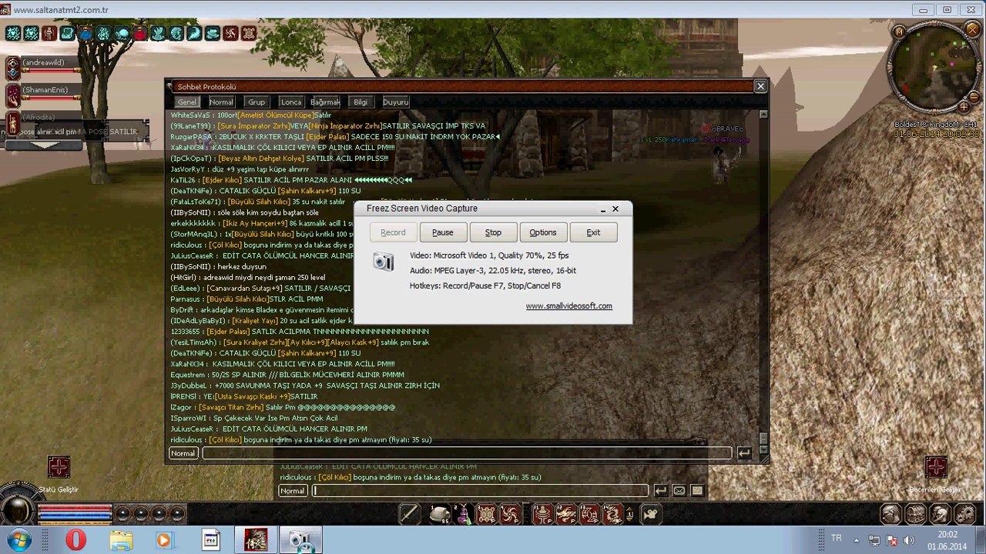Viewport: 986px width, 554px height.
Task: Open the Windows Start menu
Action: pos(19,540)
